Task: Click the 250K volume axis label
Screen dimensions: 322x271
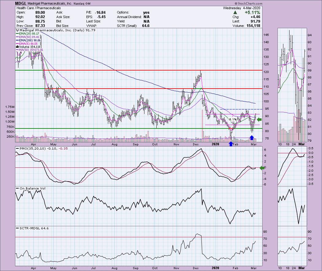Action: pyautogui.click(x=10, y=136)
